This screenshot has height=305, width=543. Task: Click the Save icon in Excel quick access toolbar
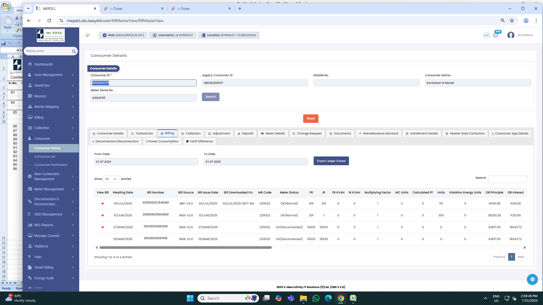point(3,43)
